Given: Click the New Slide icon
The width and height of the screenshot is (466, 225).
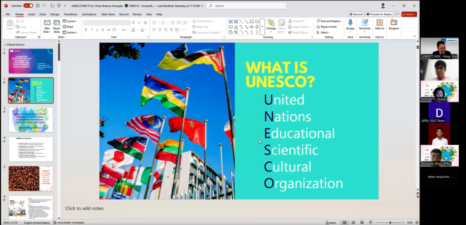Looking at the screenshot, I should [x=47, y=23].
